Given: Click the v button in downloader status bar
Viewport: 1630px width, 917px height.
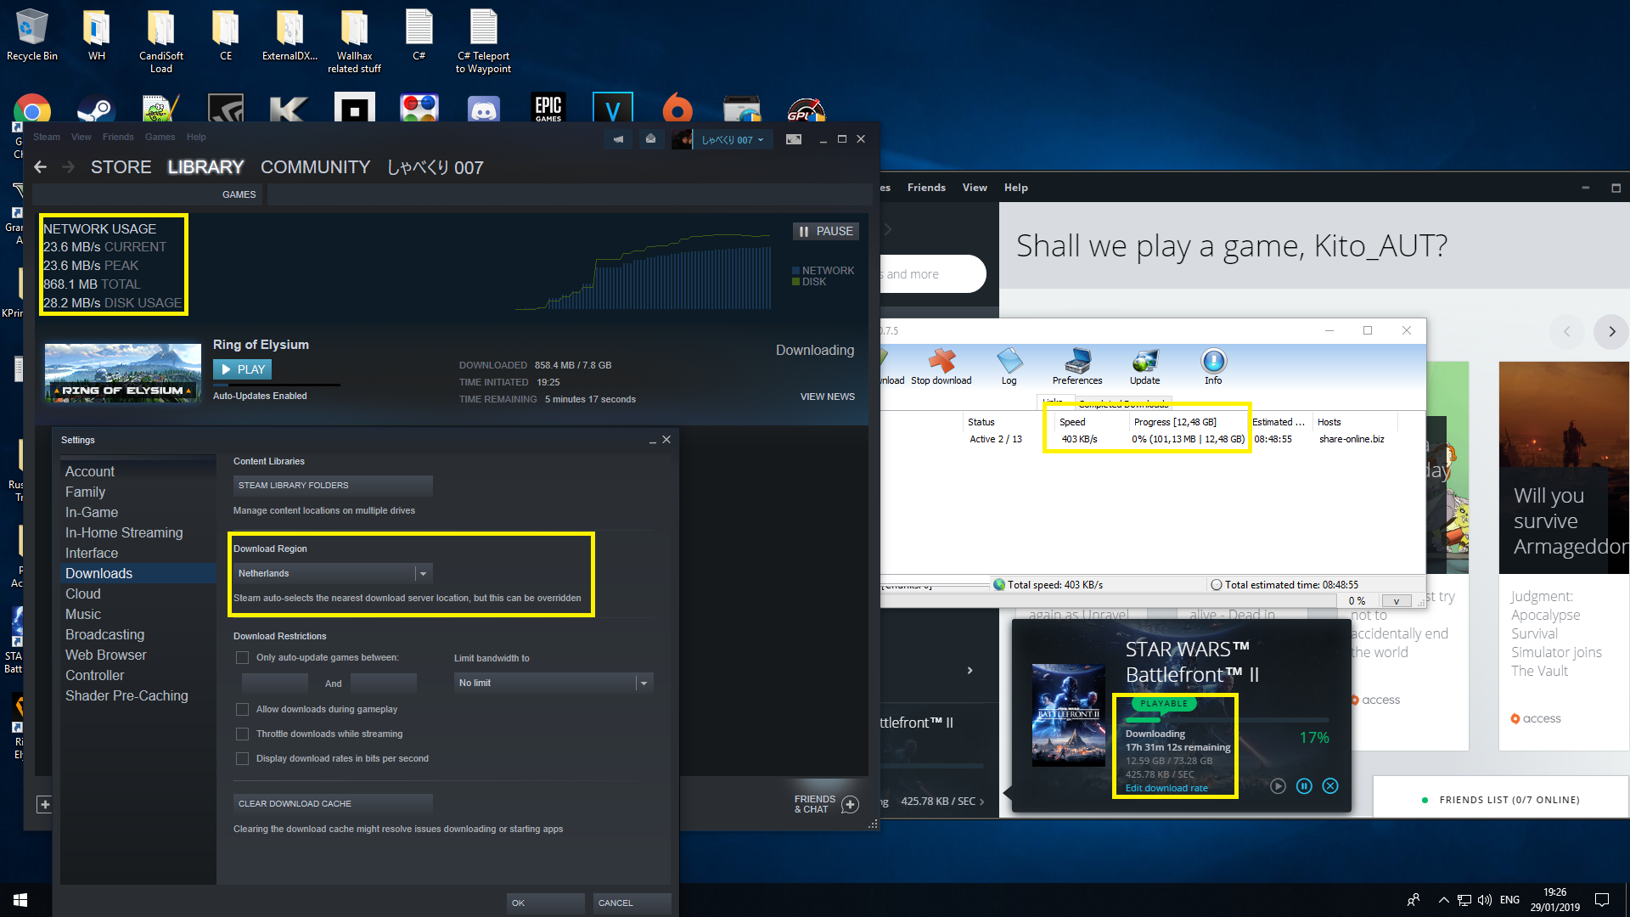Looking at the screenshot, I should tap(1397, 601).
